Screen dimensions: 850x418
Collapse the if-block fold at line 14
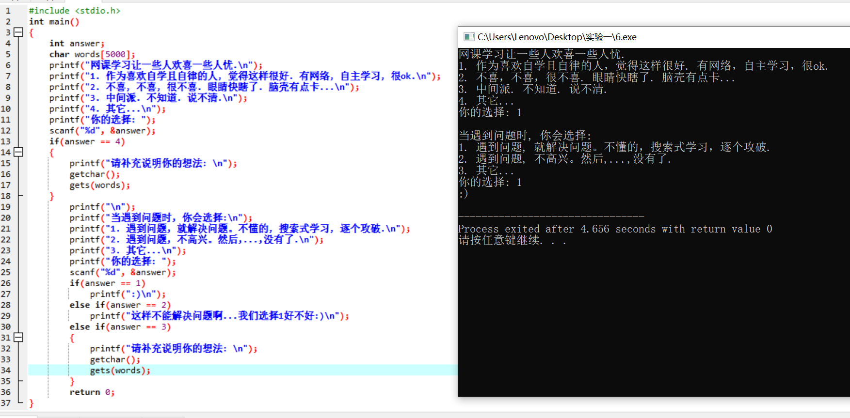coord(18,152)
